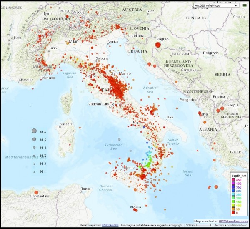250x229 pixels.
Task: Select the M 5 magnitude legend circle
Action: (34, 139)
